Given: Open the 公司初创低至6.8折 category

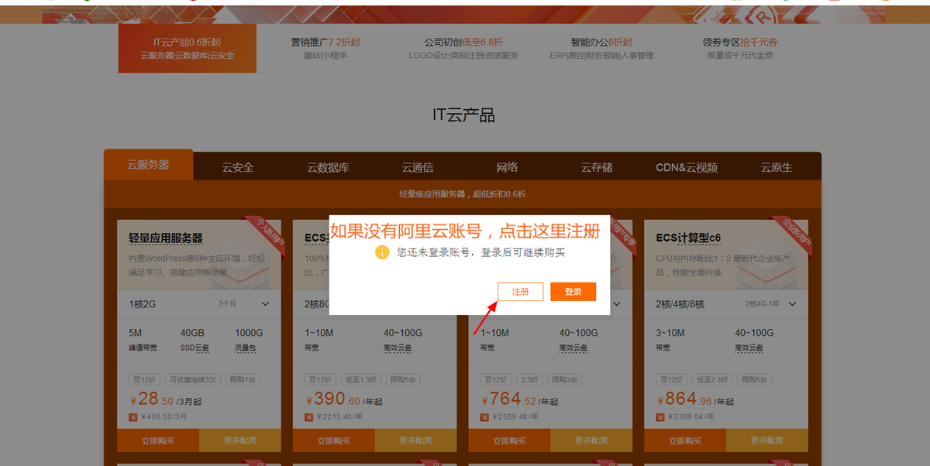Looking at the screenshot, I should coord(463,48).
